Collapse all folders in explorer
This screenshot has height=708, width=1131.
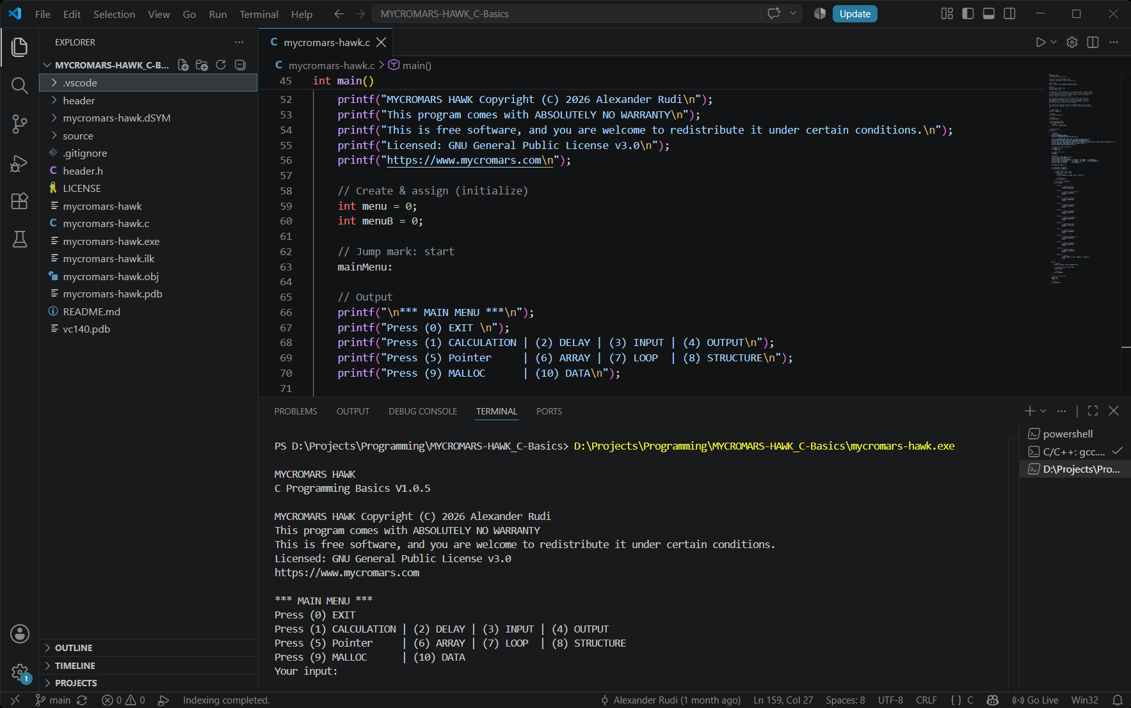(240, 65)
